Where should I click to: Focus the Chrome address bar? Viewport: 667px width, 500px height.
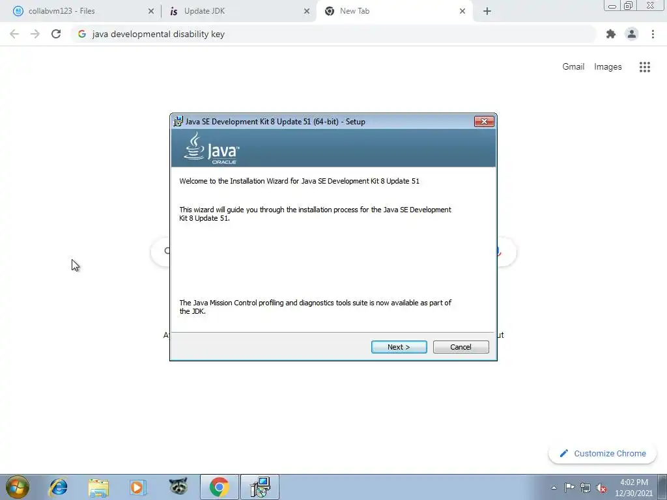tap(333, 34)
